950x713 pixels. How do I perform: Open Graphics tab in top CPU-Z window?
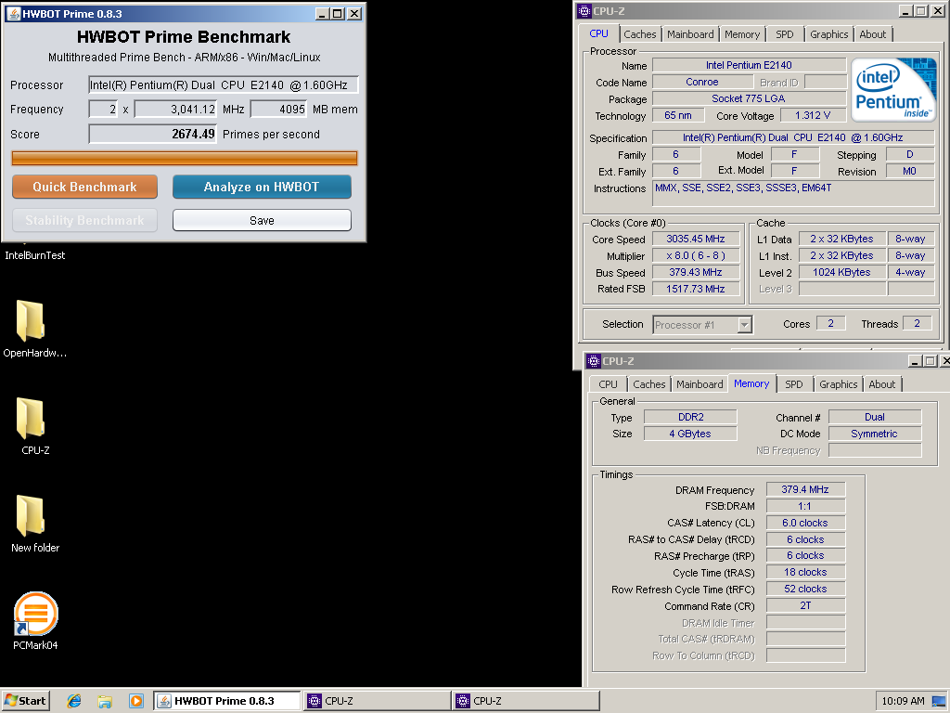tap(828, 34)
